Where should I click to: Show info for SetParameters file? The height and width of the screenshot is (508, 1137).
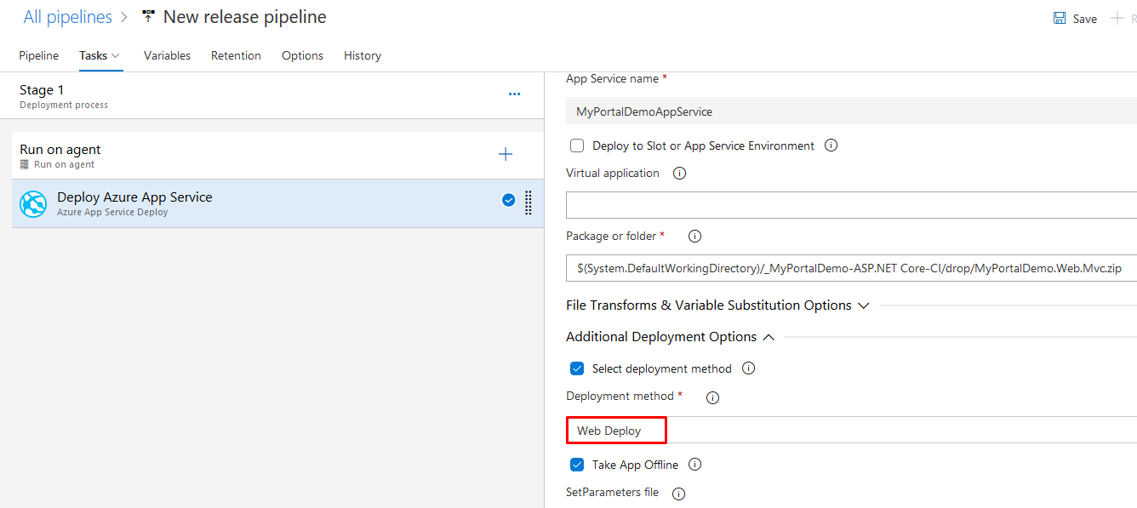(x=679, y=494)
